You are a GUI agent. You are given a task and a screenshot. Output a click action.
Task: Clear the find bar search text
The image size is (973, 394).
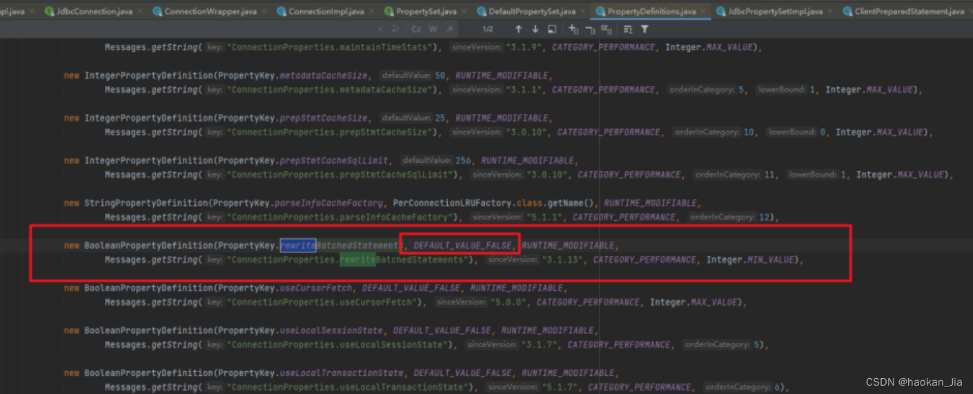tap(382, 29)
